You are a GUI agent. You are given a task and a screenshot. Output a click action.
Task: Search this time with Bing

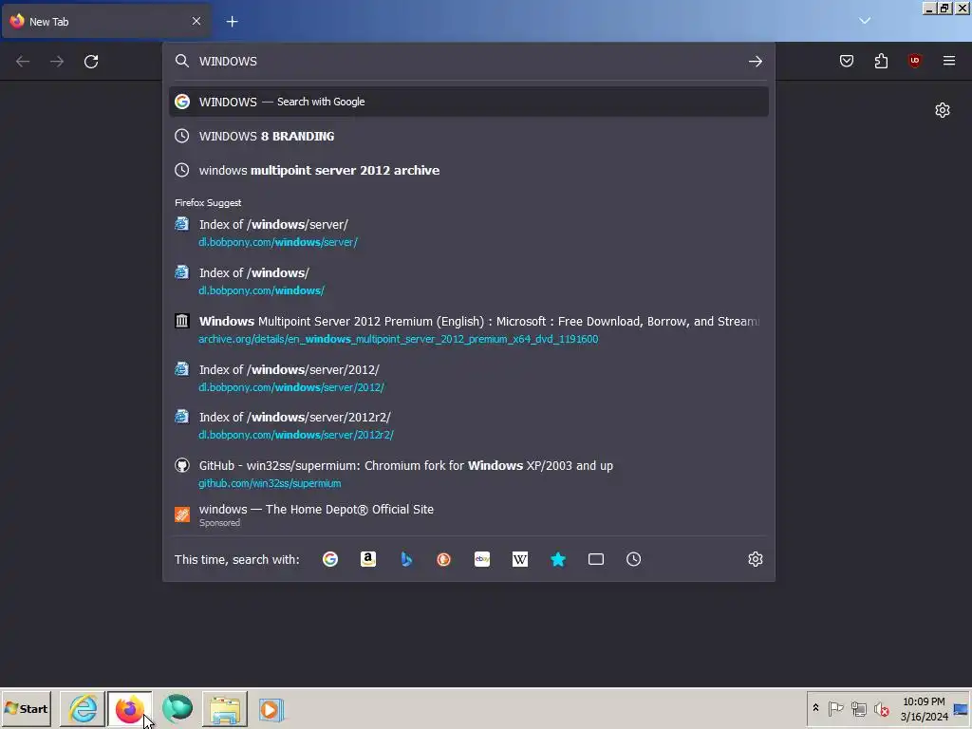406,559
